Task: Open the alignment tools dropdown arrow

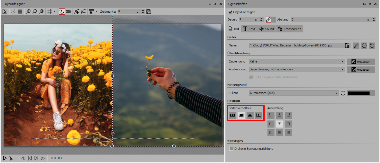Action: [x=96, y=12]
